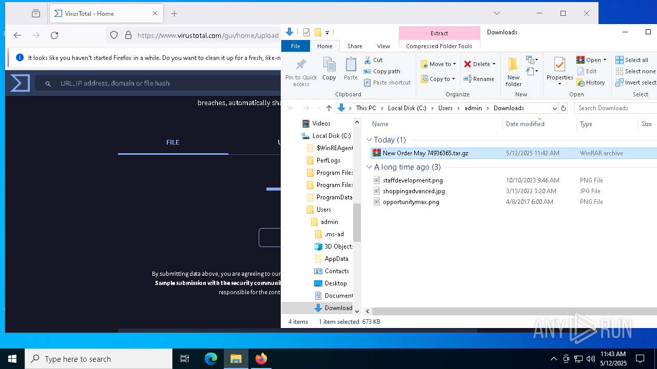Image resolution: width=657 pixels, height=369 pixels.
Task: Select ProgramData folder in tree
Action: (x=334, y=197)
